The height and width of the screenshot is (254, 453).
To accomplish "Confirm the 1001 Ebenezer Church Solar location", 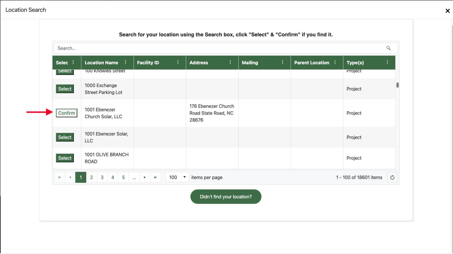I will pyautogui.click(x=66, y=113).
